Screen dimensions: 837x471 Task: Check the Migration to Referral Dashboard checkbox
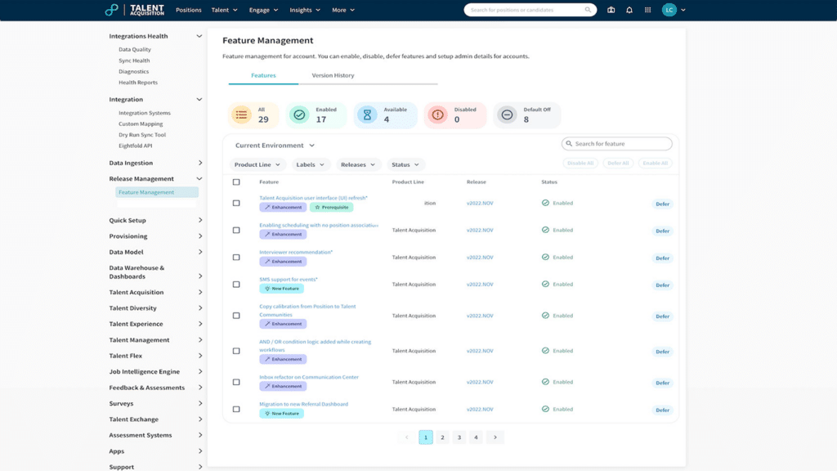[236, 409]
